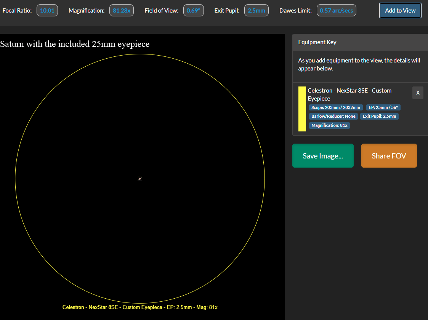Viewport: 428px width, 320px height.
Task: Click the Equipment Key panel header
Action: click(x=360, y=42)
